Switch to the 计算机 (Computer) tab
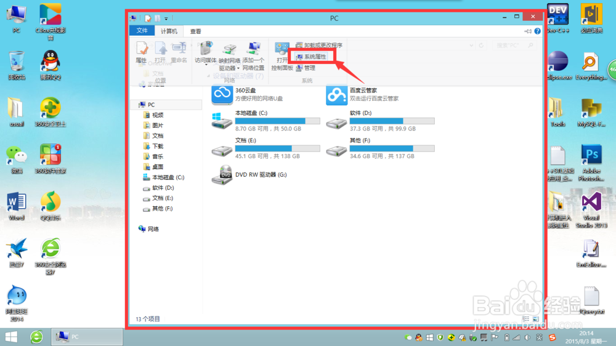Screen dimensions: 616x346 (169, 31)
